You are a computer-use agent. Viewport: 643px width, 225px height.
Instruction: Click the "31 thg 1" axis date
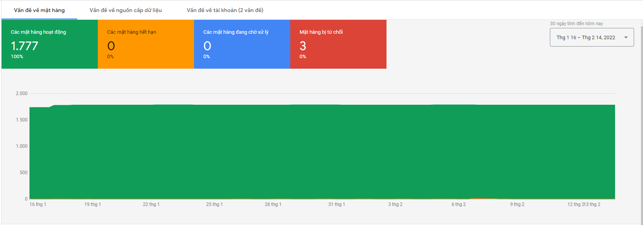(336, 204)
